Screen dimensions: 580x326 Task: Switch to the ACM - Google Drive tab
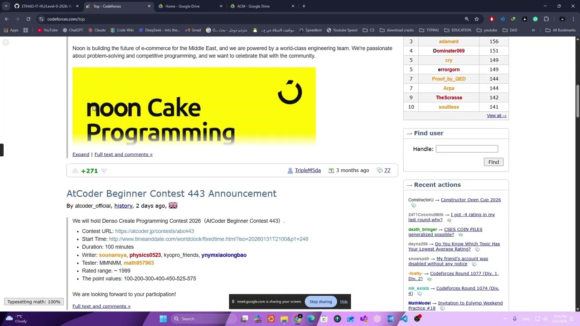coord(262,6)
